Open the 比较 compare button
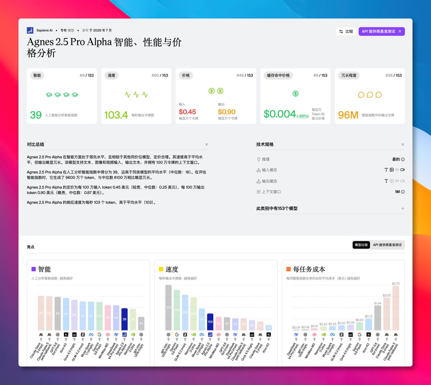 pos(346,32)
